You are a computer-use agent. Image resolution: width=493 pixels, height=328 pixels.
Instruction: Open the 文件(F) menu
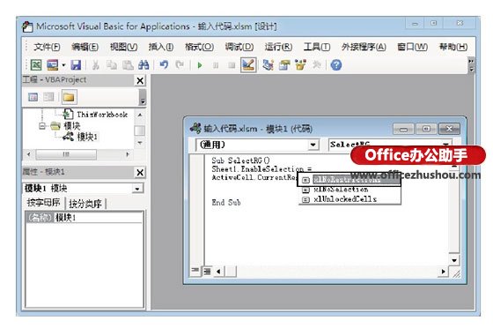coord(47,47)
